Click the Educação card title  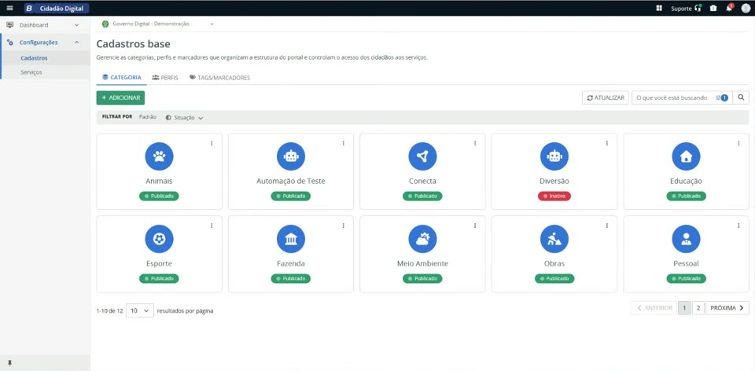point(686,182)
